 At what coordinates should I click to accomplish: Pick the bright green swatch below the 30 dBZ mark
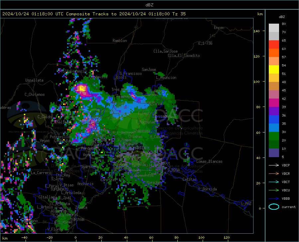tap(274, 136)
